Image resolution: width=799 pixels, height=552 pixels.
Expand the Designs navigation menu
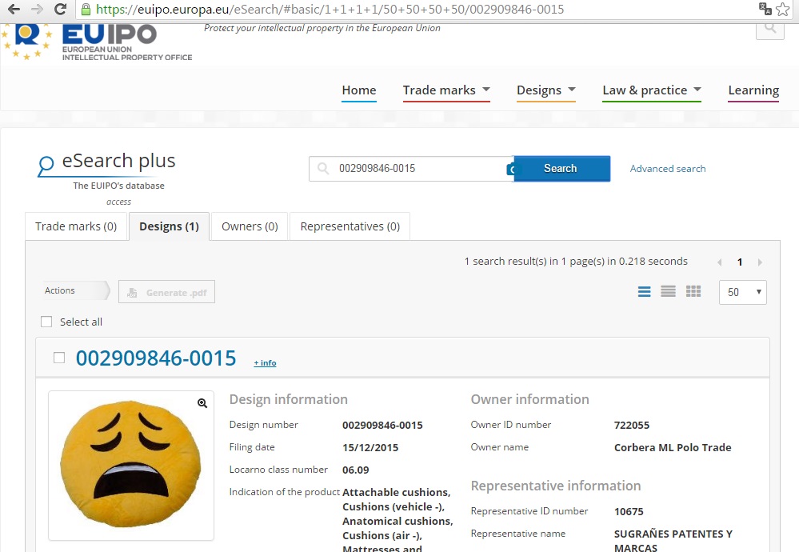546,90
